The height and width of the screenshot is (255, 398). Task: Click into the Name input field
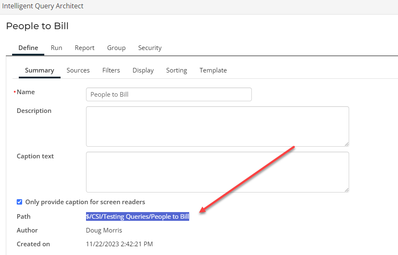[169, 95]
